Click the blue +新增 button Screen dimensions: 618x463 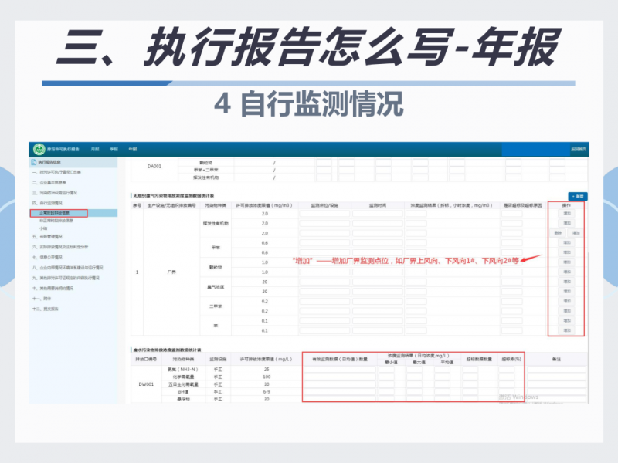coord(578,196)
